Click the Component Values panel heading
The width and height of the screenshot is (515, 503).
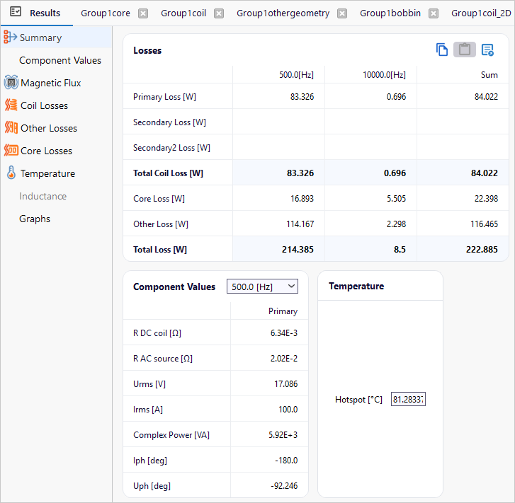tap(174, 287)
